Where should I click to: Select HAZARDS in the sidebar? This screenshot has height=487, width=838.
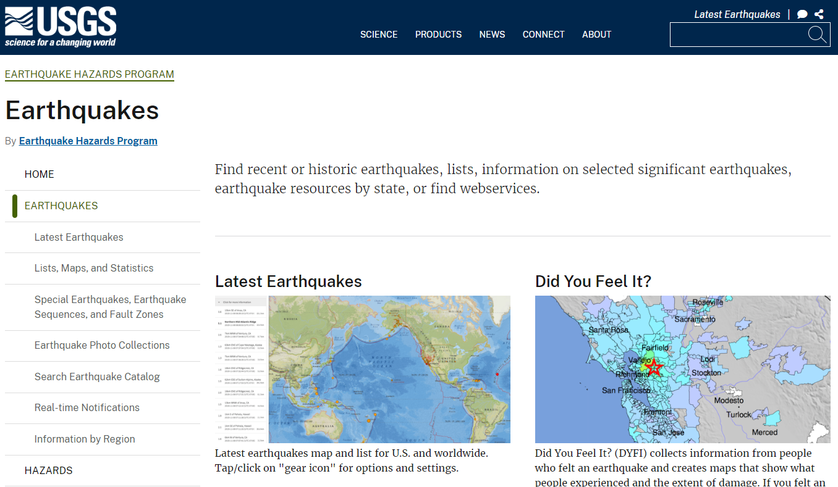tap(48, 470)
